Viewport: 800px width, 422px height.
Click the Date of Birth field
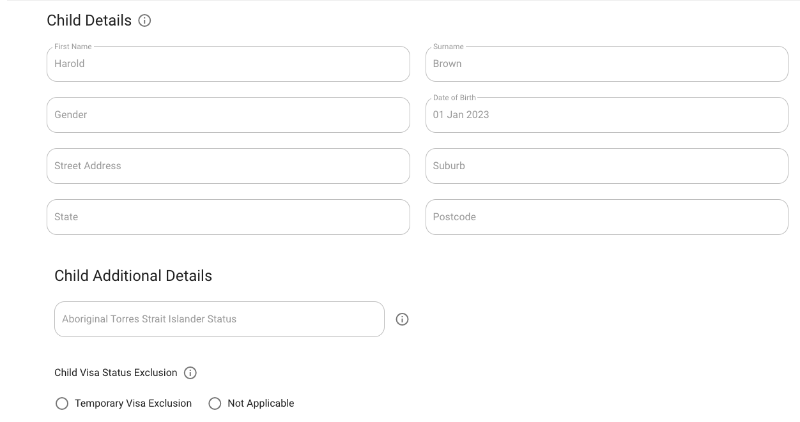pyautogui.click(x=606, y=115)
